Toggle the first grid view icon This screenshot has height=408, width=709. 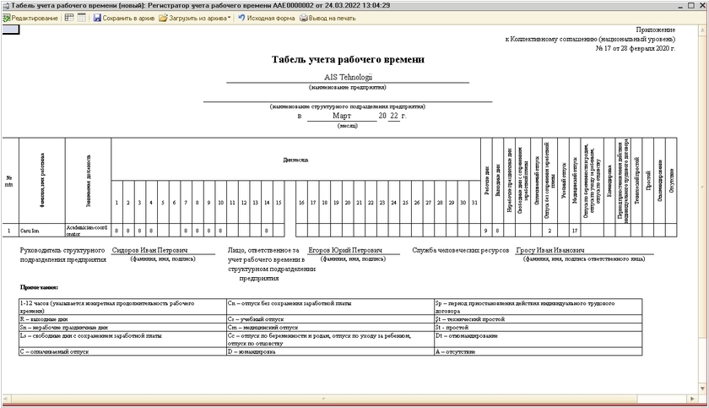pyautogui.click(x=69, y=18)
